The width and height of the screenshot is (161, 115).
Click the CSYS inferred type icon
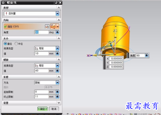53,27
